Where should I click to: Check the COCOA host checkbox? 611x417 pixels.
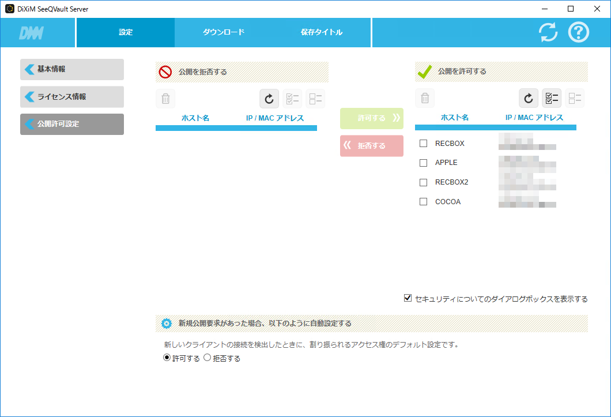423,201
